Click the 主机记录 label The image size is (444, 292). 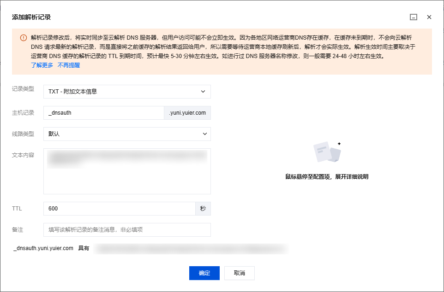[23, 113]
